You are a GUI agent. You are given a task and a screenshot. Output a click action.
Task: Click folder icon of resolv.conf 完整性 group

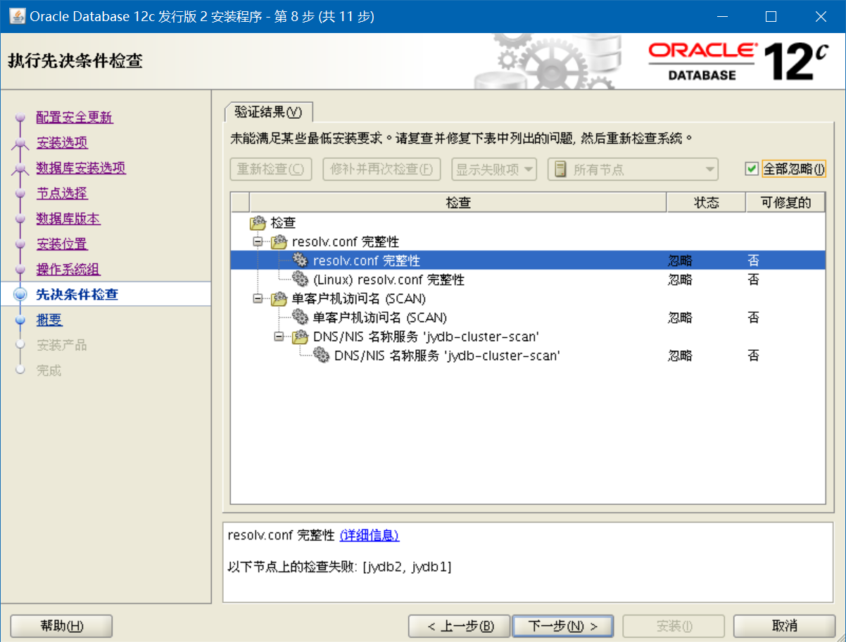pyautogui.click(x=279, y=242)
